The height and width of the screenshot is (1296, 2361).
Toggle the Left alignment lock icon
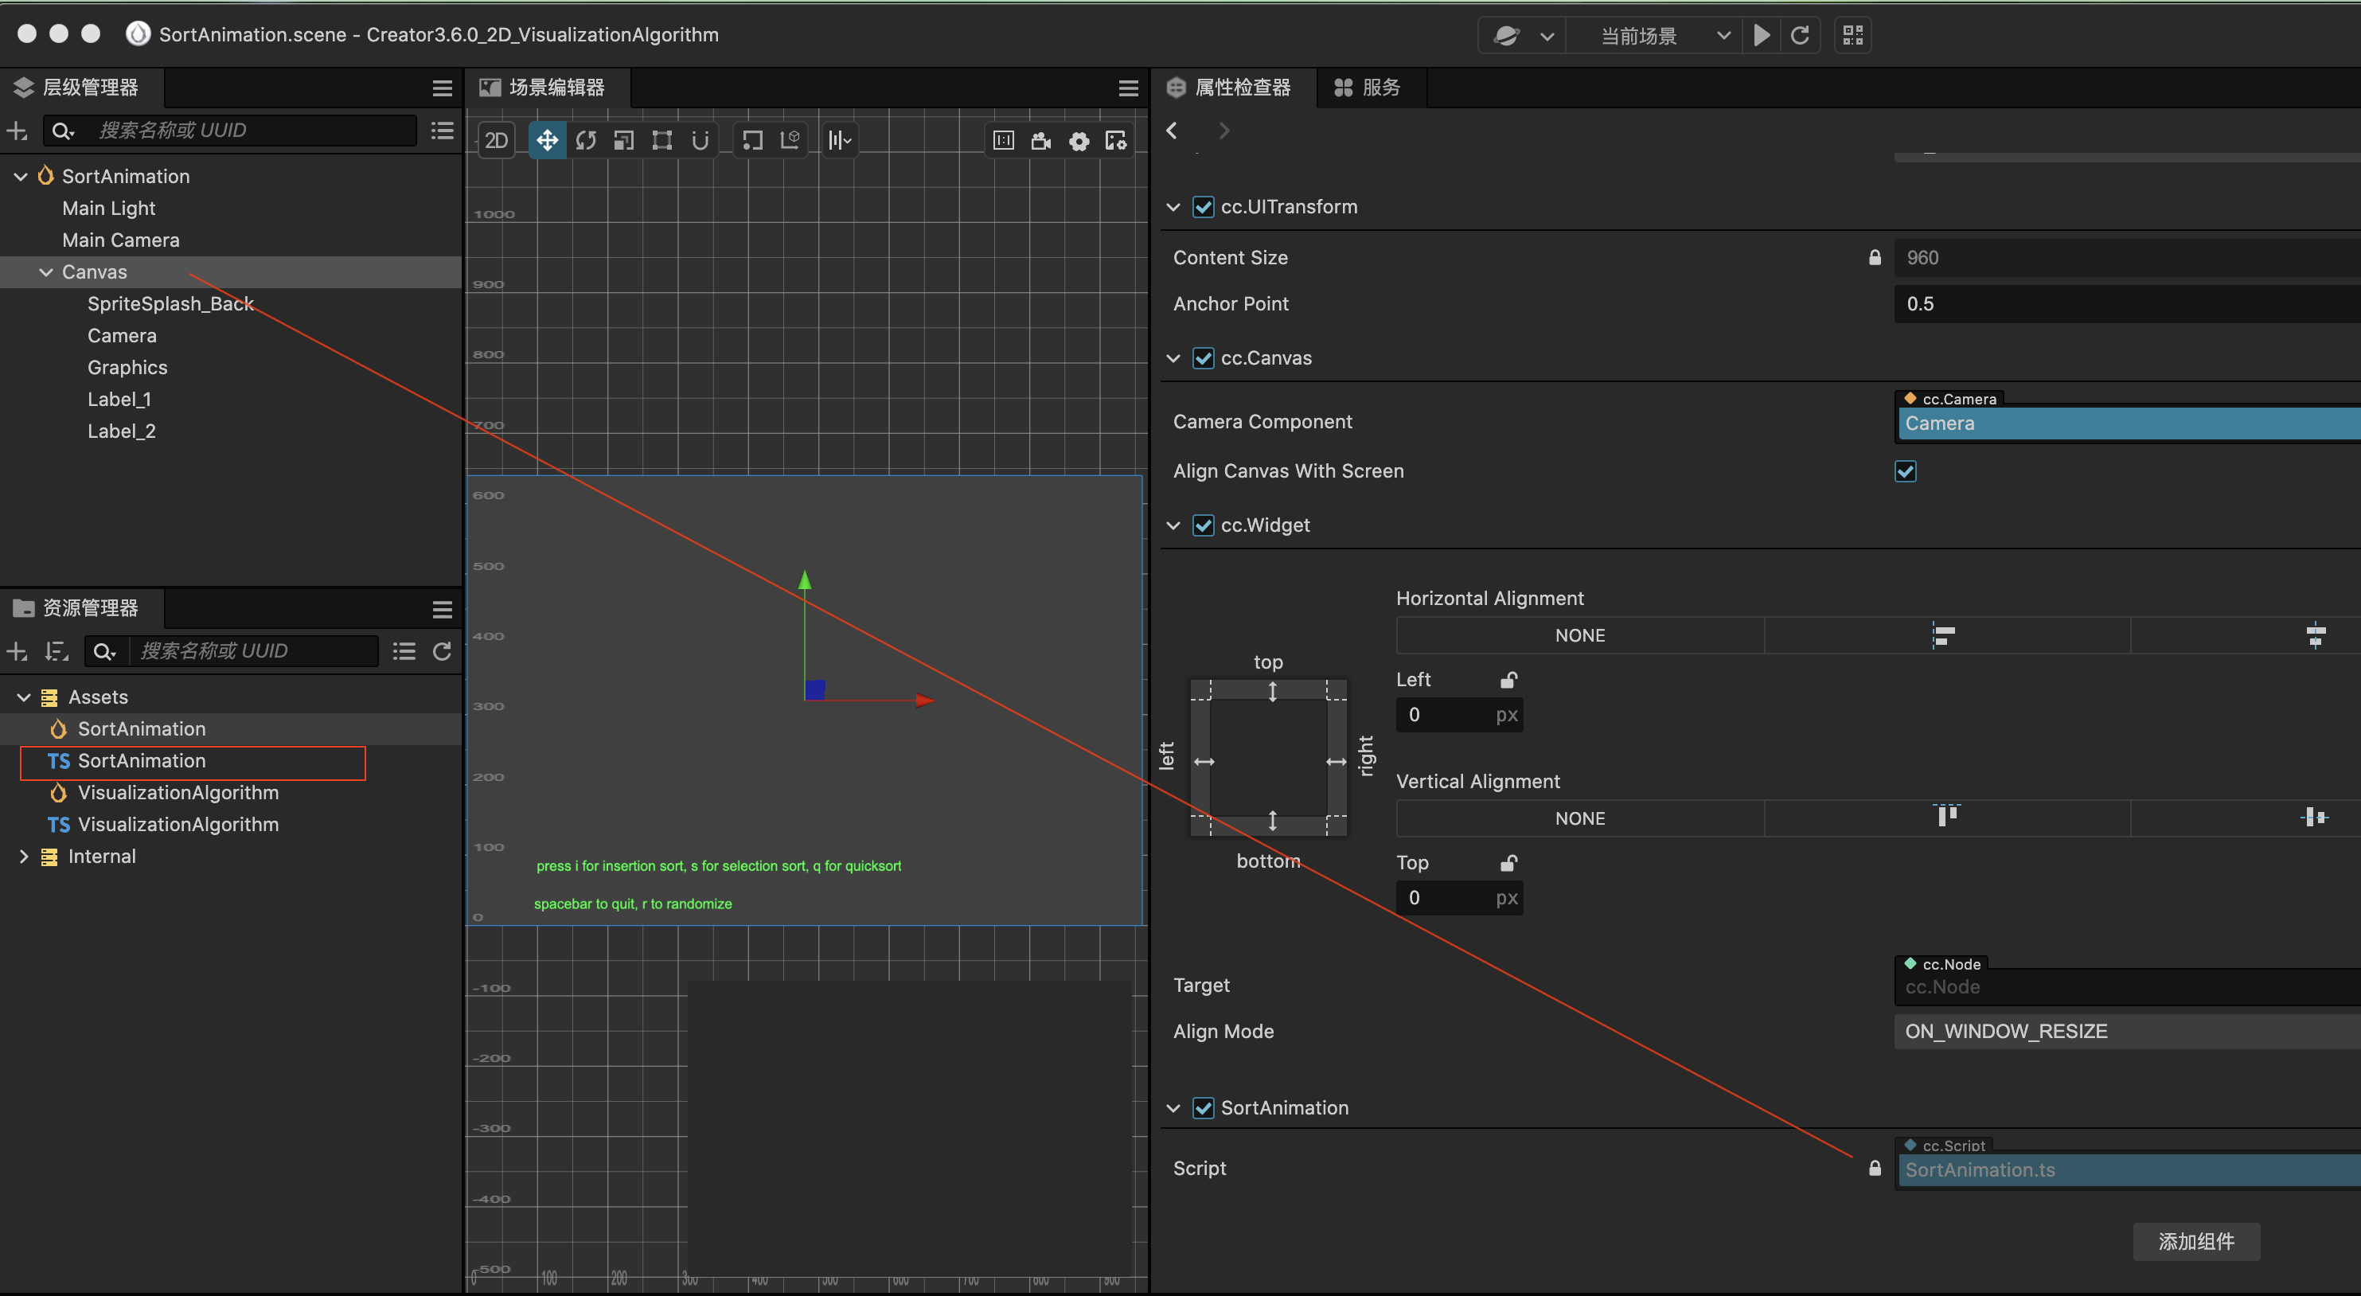coord(1508,680)
